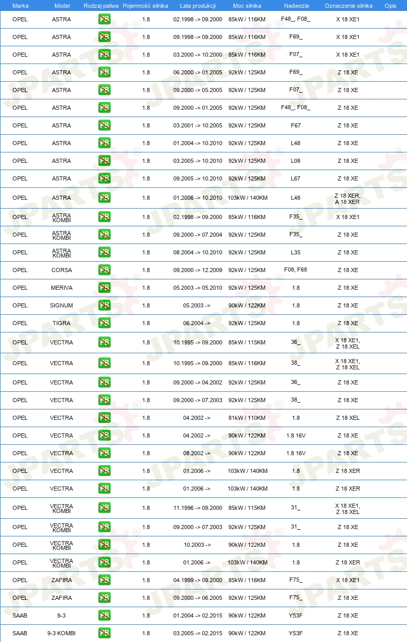This screenshot has height=642, width=407.
Task: Click fuel icon in ASTRA 06.2000 -> 01.2005 row
Action: (x=104, y=72)
